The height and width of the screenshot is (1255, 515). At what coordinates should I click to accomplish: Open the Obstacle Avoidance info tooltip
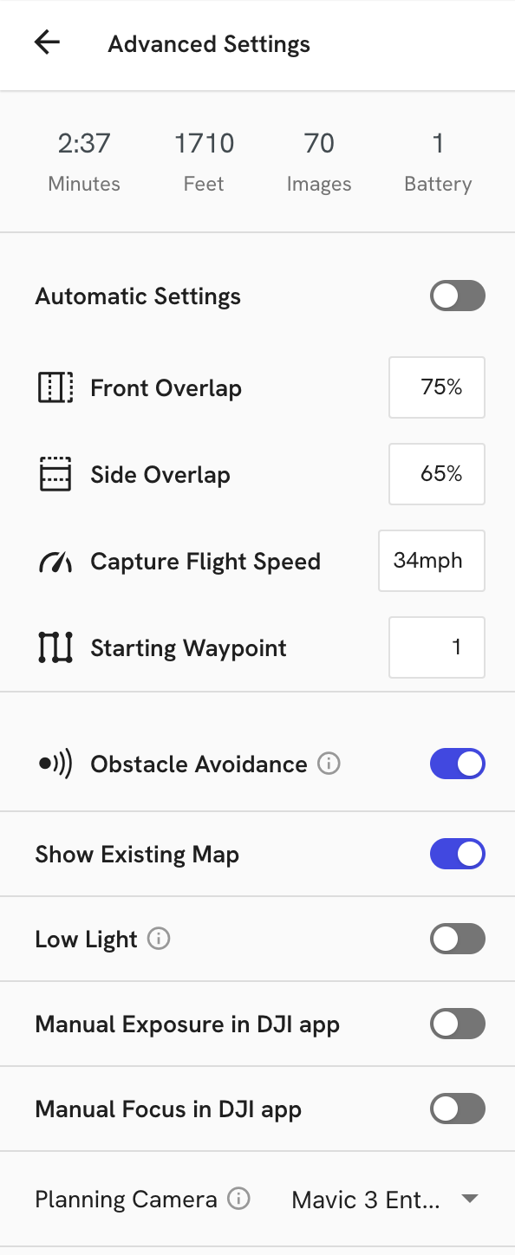coord(329,764)
